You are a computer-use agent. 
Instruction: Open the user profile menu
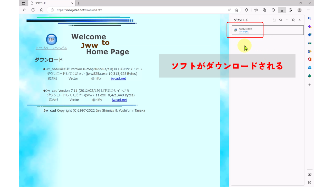[x=300, y=10]
